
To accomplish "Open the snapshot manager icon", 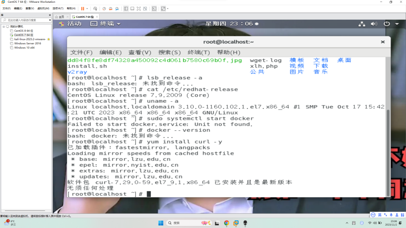I will pos(117,8).
